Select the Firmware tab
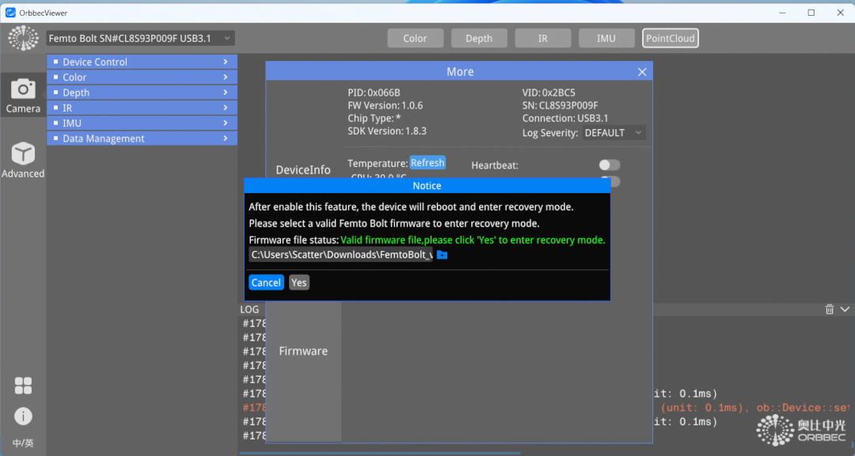Screen dimensions: 855x456 303,351
